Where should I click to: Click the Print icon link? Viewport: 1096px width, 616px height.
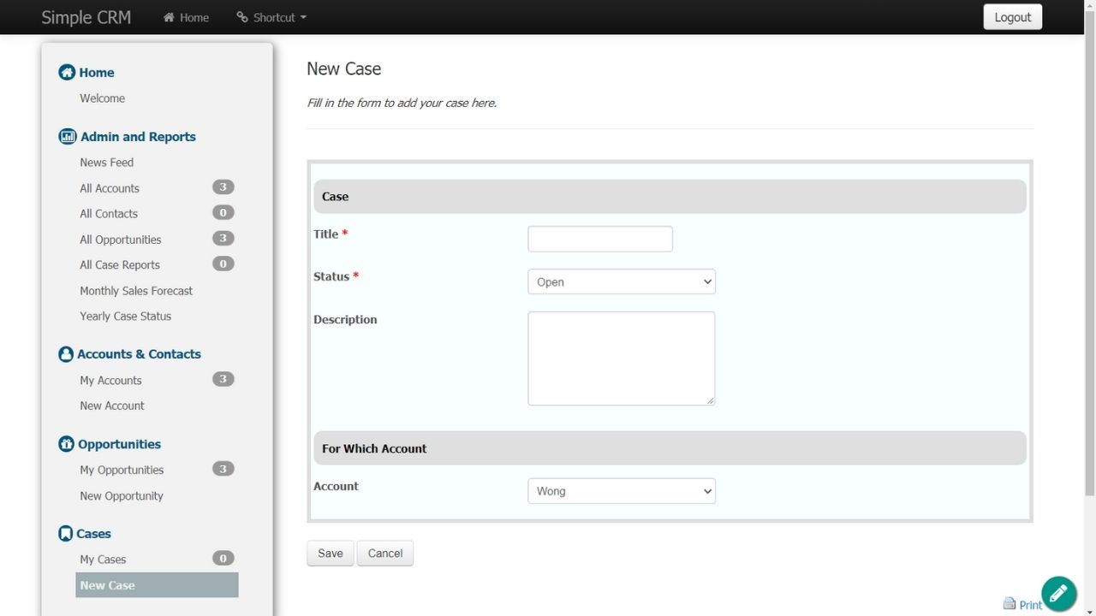coord(1010,604)
